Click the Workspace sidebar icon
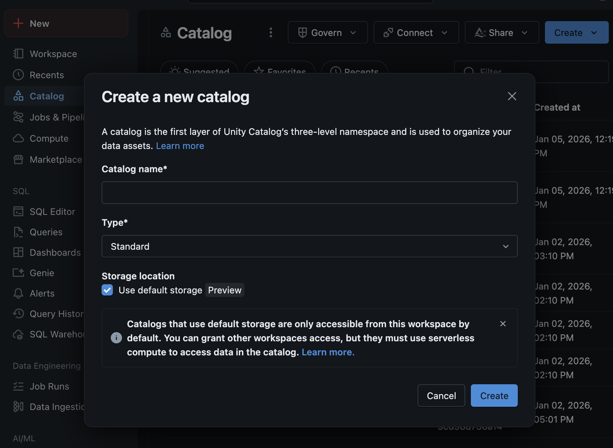The image size is (613, 448). (x=18, y=54)
